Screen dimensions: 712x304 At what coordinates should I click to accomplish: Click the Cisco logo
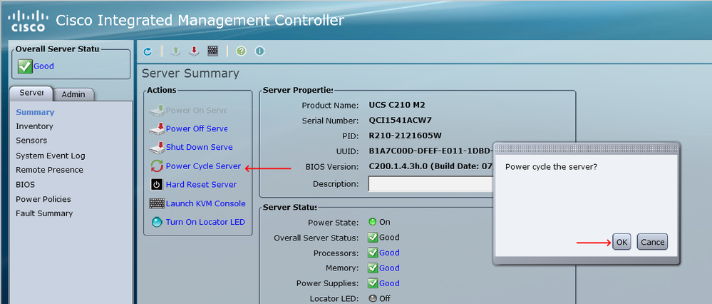point(29,21)
